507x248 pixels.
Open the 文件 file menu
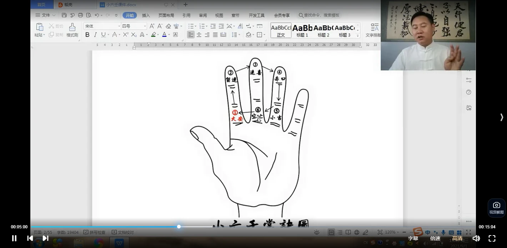pos(45,15)
